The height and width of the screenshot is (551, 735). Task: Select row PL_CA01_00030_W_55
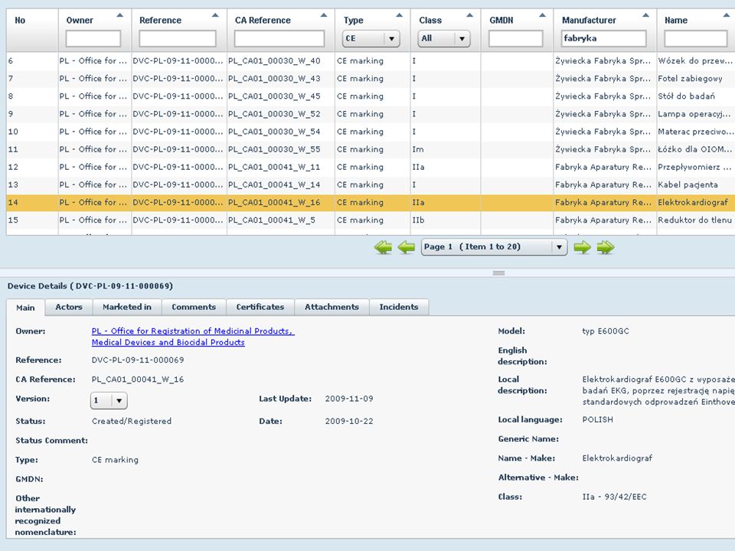(371, 149)
